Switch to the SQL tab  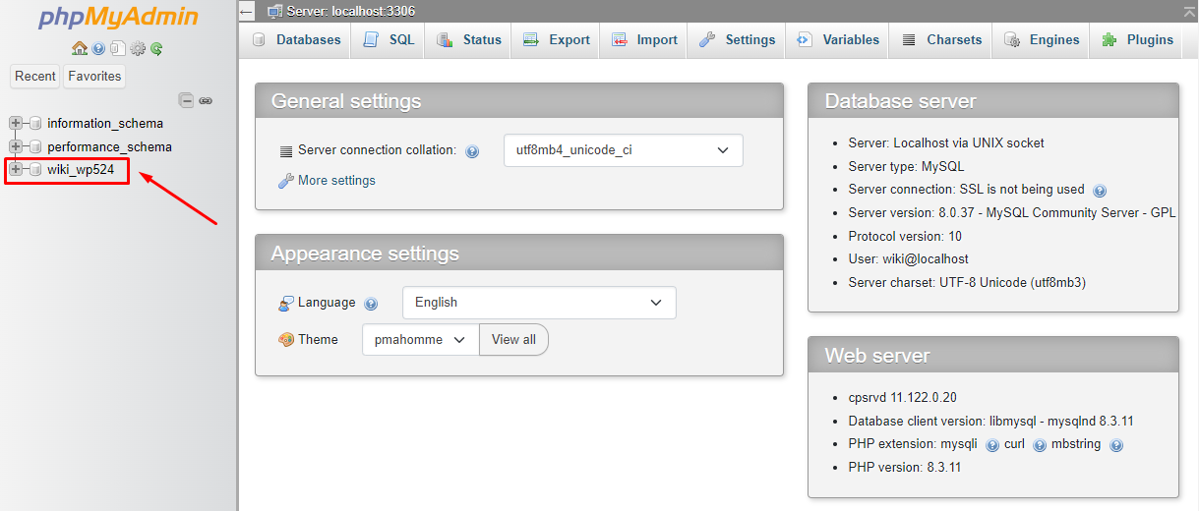[389, 40]
